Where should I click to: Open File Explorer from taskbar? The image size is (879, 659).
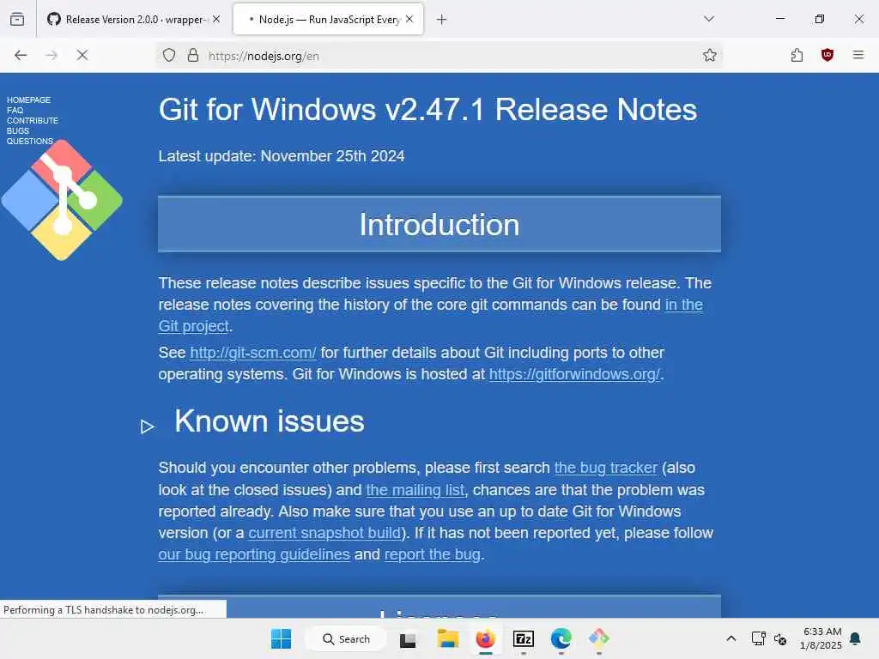[448, 638]
